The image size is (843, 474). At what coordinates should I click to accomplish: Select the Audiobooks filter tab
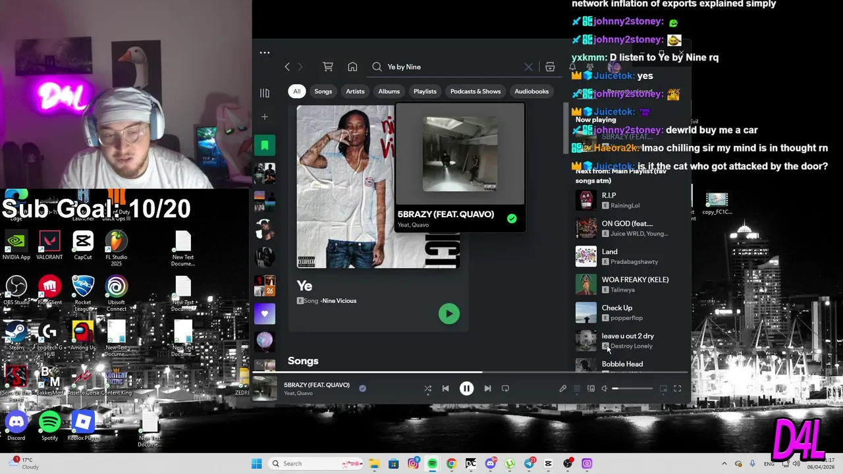pos(531,92)
